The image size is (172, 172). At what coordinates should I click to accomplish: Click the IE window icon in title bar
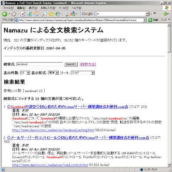tap(3, 3)
